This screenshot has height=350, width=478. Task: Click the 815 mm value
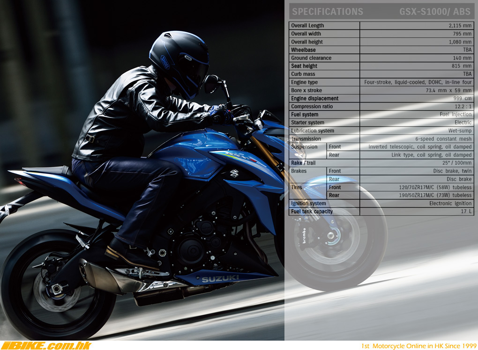point(462,66)
